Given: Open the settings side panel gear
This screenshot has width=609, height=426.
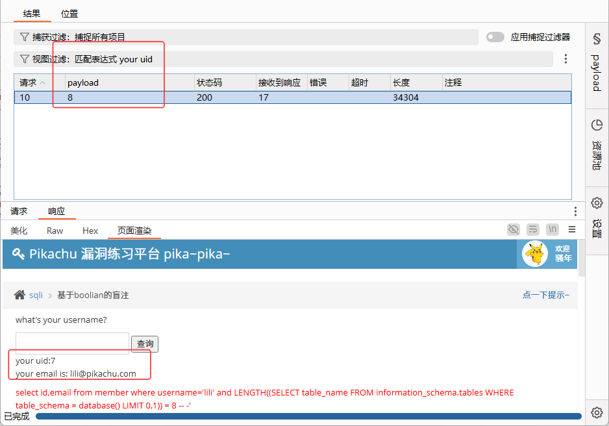Looking at the screenshot, I should click(x=597, y=203).
